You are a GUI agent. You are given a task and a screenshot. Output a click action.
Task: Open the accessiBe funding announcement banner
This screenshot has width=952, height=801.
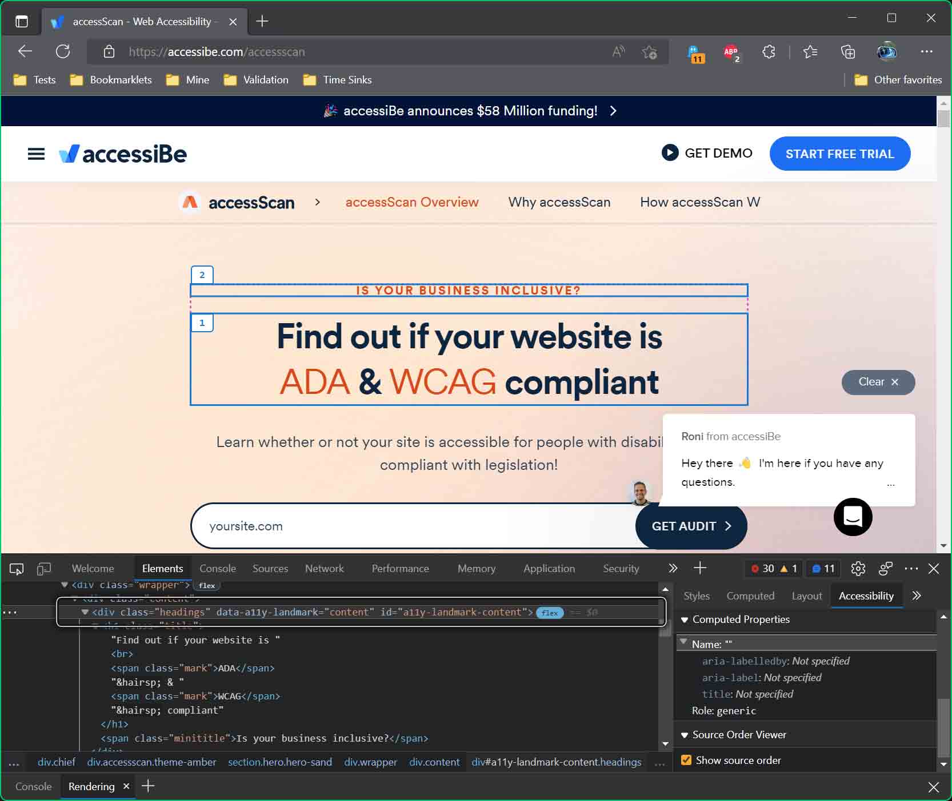tap(470, 111)
